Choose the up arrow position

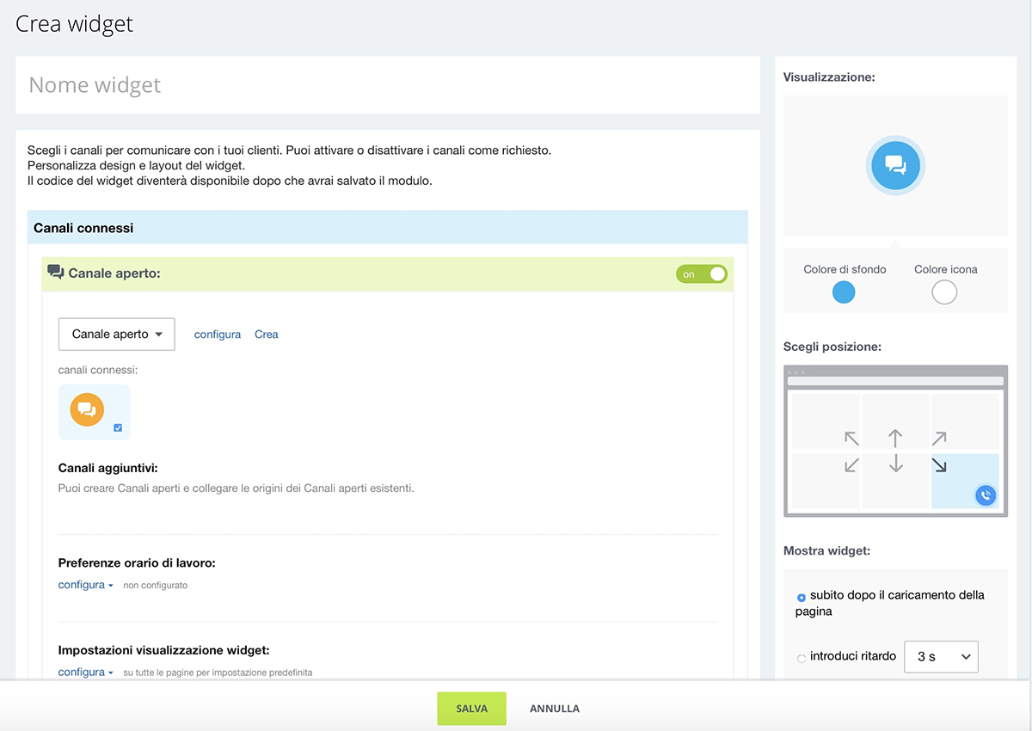tap(895, 439)
